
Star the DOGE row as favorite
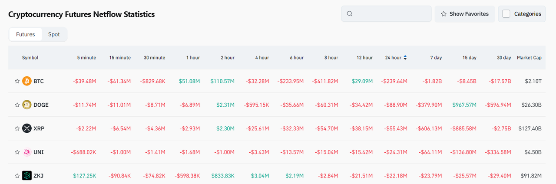tap(17, 105)
